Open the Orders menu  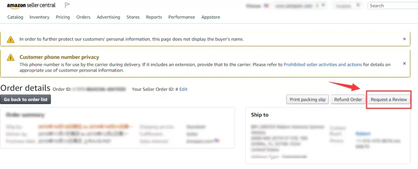pos(83,17)
